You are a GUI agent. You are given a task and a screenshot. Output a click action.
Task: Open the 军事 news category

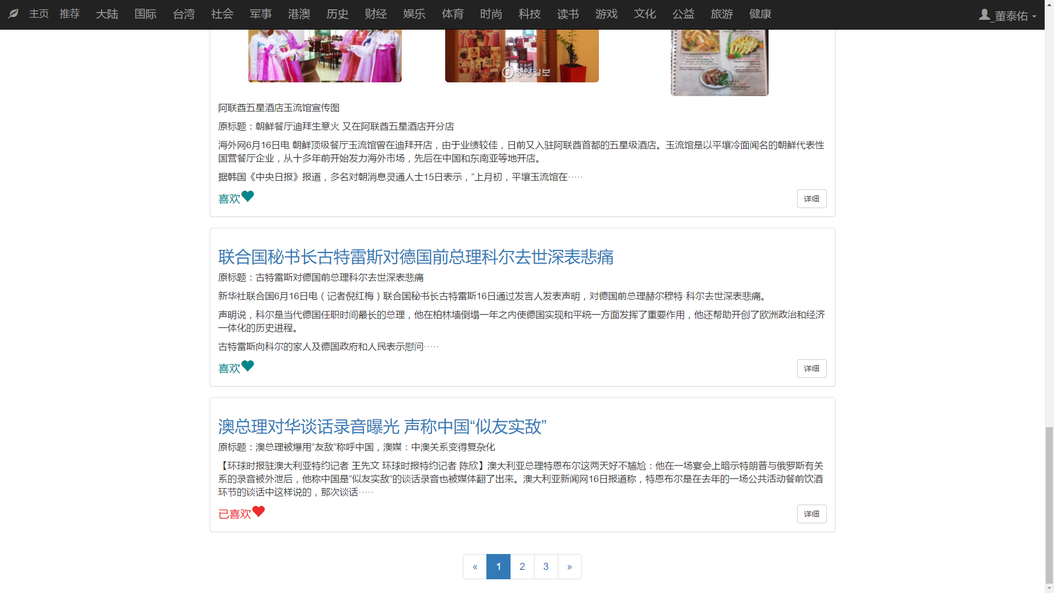(x=261, y=14)
